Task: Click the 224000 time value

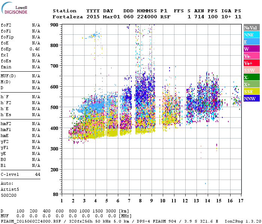Action: point(147,17)
